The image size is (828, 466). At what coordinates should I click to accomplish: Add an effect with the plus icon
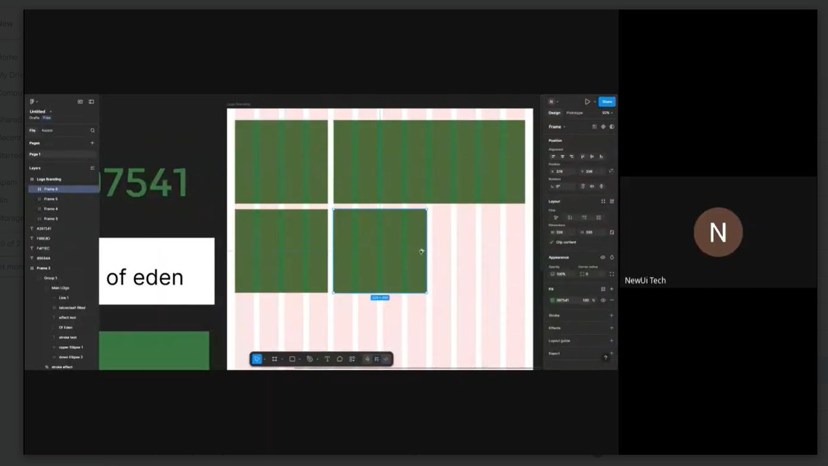[611, 328]
